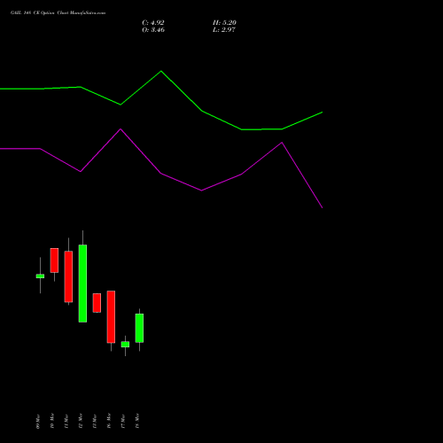Screen dimensions: 443x443
Task: Click the green 18 Mar candle
Action: coord(139,328)
